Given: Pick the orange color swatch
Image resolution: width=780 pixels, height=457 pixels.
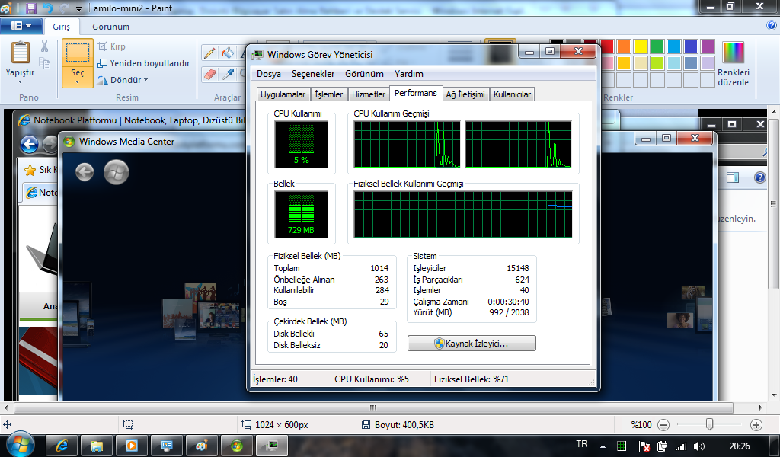Looking at the screenshot, I should point(624,46).
